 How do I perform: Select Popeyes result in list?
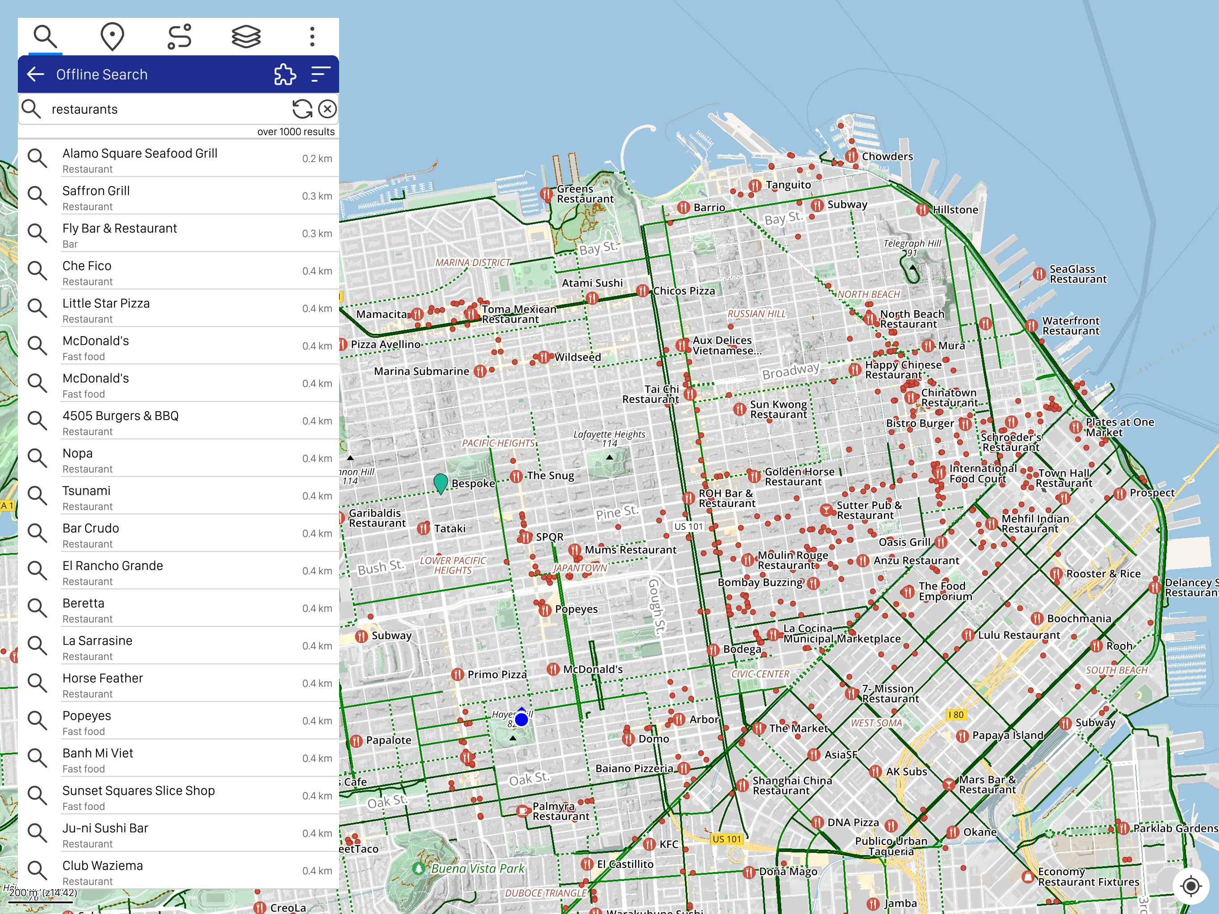[178, 721]
